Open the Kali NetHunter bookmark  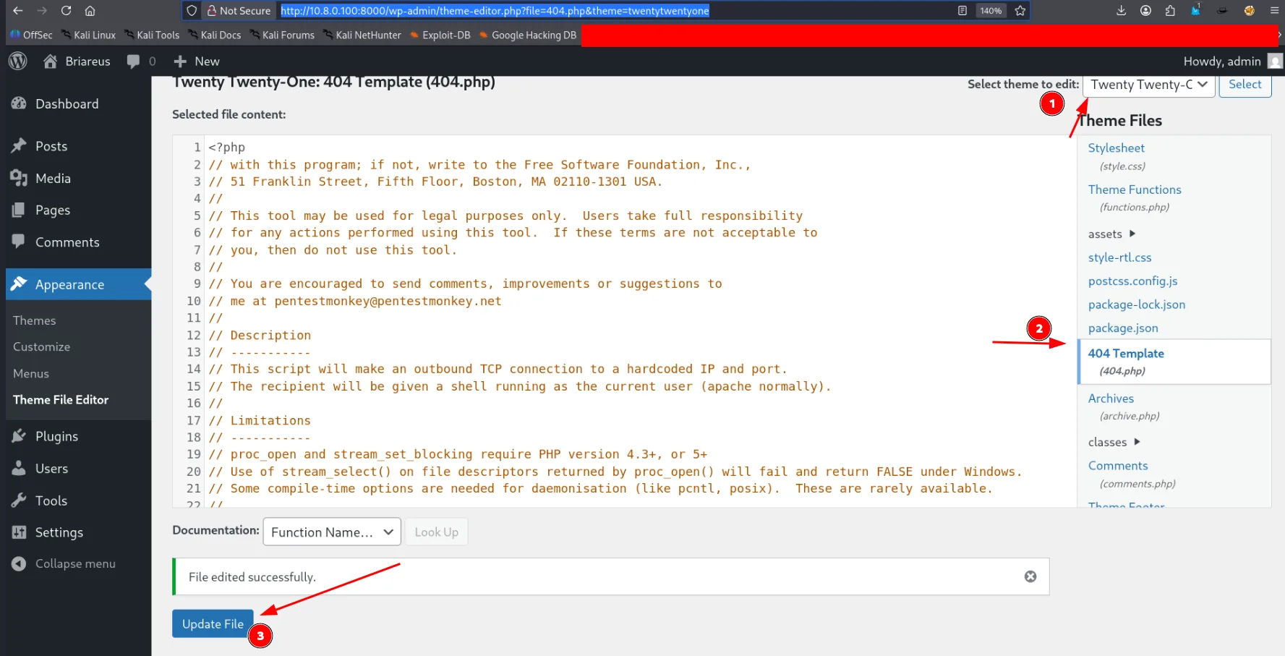[362, 35]
